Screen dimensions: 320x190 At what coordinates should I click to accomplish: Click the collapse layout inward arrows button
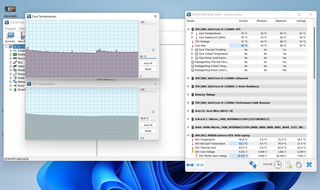click(200, 165)
